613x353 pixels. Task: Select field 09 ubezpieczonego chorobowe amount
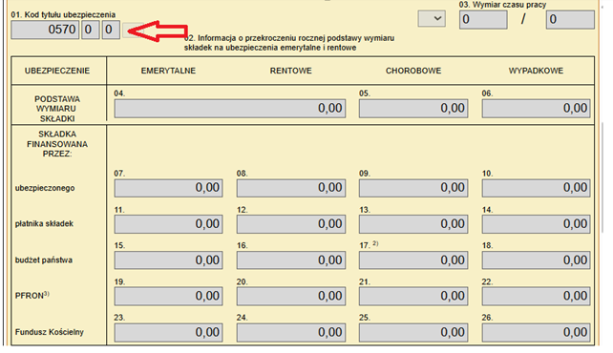click(413, 188)
